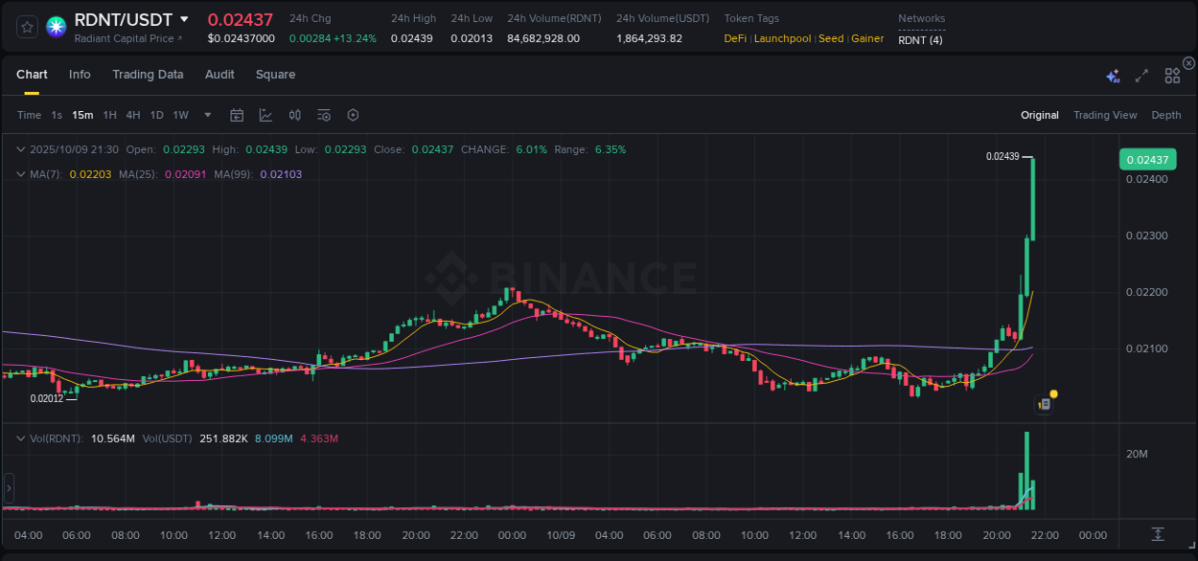Collapse the main OHLC indicator row chevron

21,149
